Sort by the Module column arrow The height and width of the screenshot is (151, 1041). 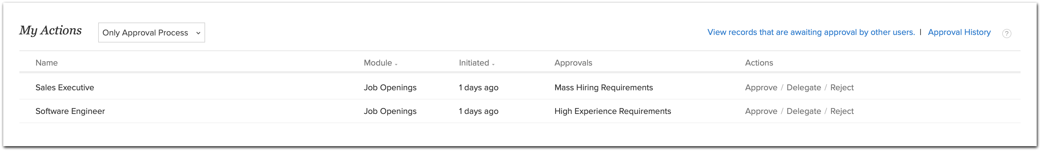point(396,64)
